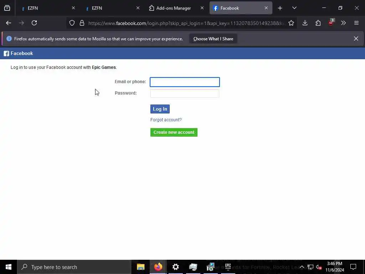The image size is (365, 274).
Task: Close the Facebook tab
Action: (266, 8)
